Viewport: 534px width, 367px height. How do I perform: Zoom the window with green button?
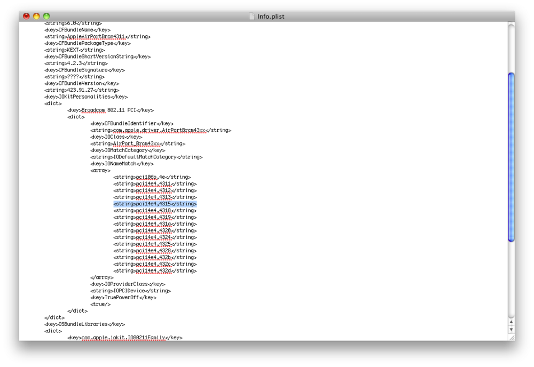tap(46, 17)
